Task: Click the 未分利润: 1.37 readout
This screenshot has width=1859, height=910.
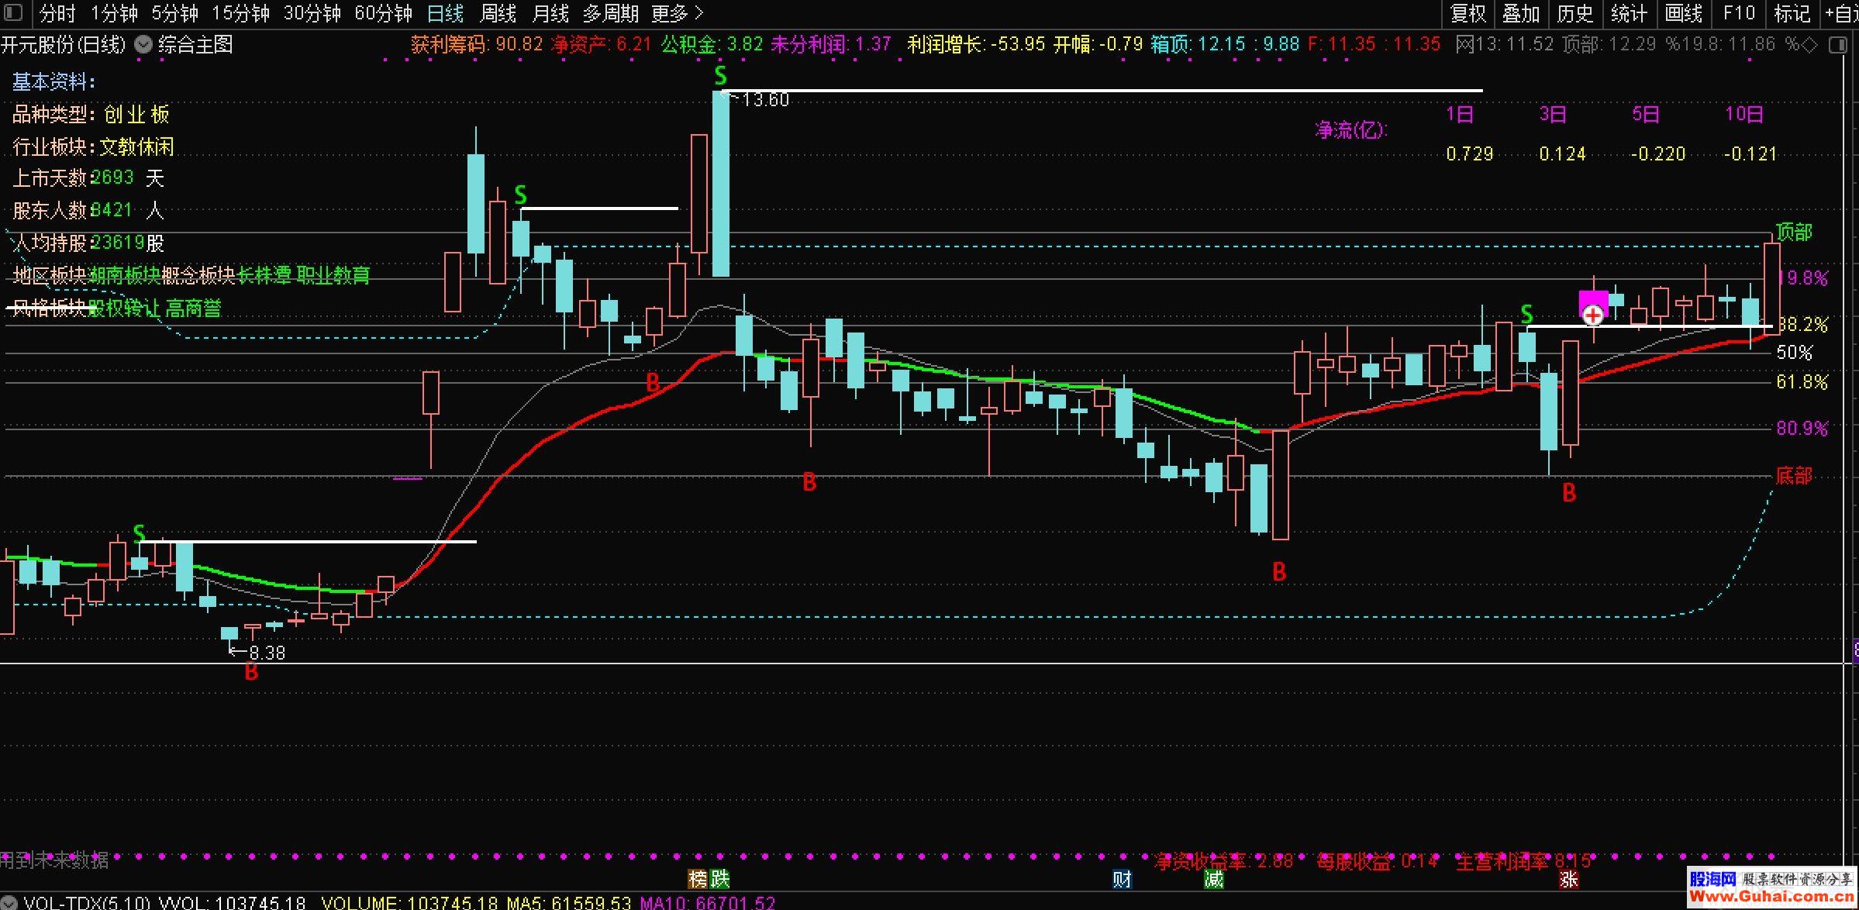Action: pyautogui.click(x=831, y=44)
